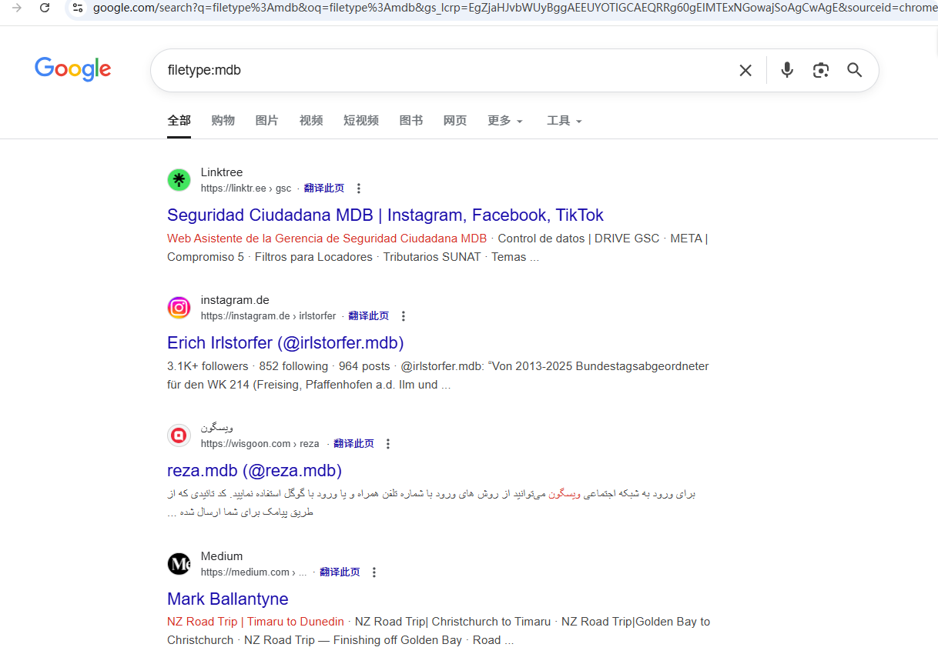Click the filetype:mdb search input field

point(447,70)
